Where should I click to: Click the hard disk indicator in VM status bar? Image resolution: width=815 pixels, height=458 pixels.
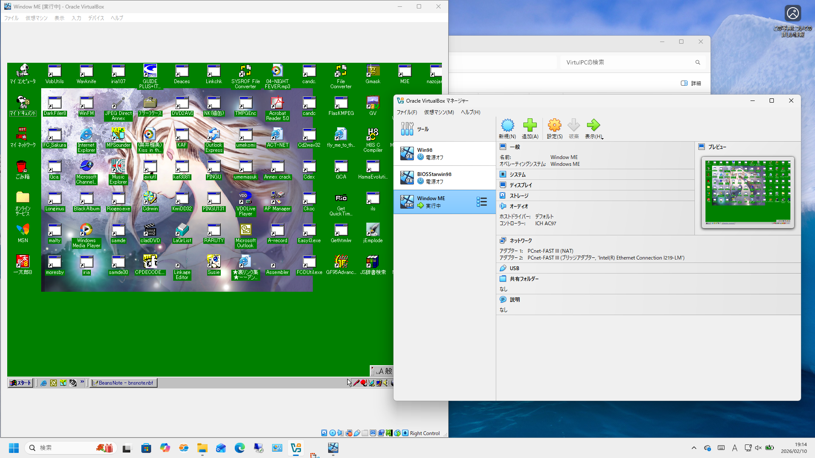(324, 433)
